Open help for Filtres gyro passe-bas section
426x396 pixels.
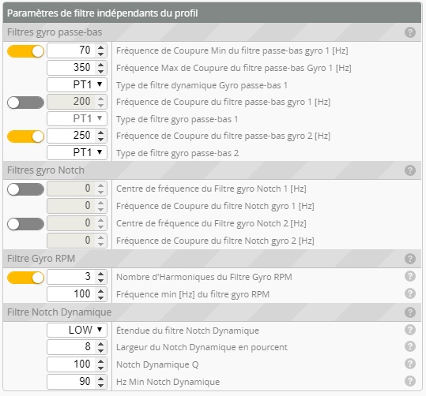[x=410, y=32]
